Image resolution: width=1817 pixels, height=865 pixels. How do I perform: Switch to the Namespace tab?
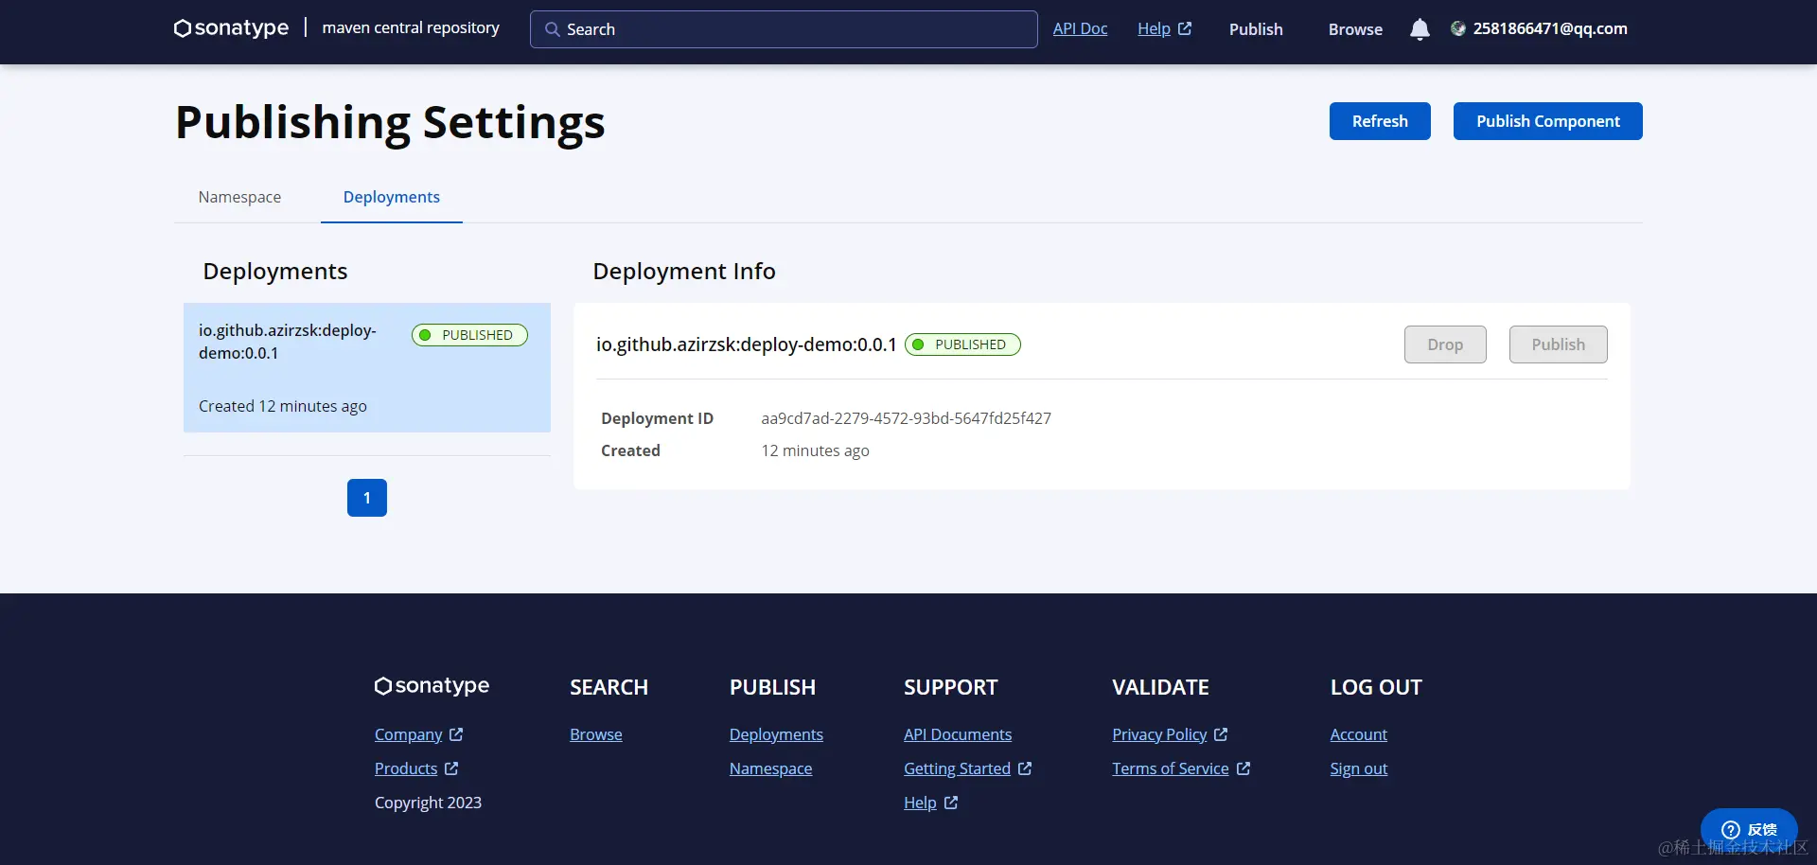[239, 197]
